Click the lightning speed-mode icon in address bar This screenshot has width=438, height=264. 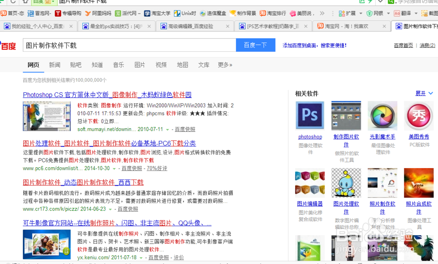click(370, 2)
